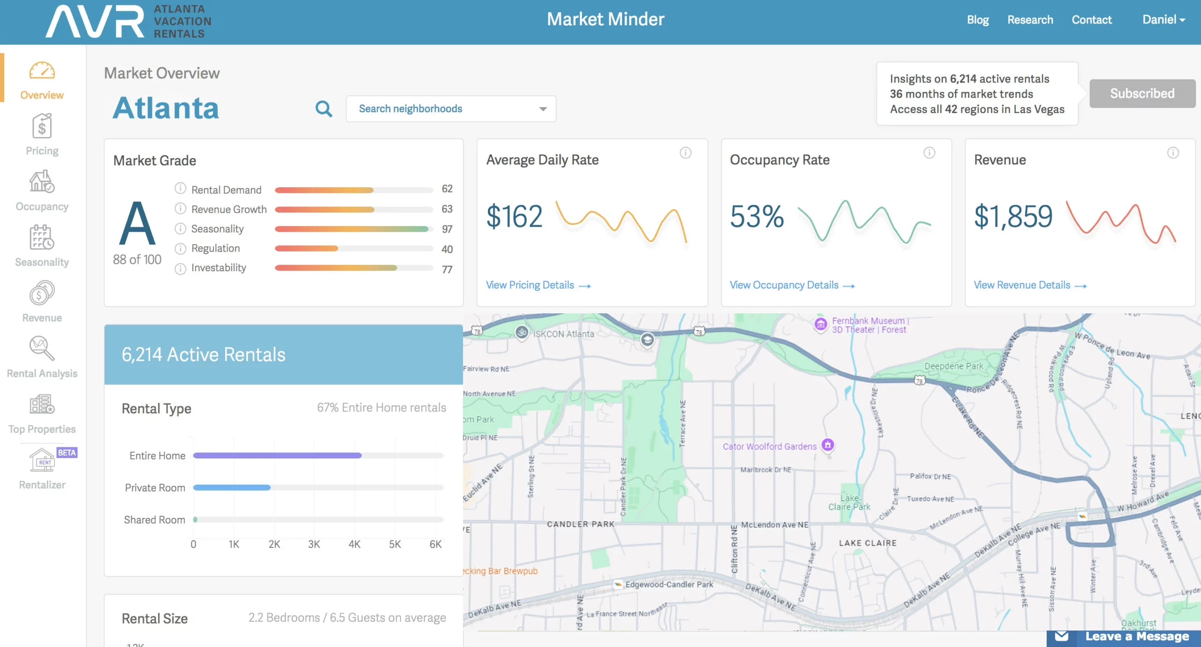
Task: Click the search magnifier icon beside Atlanta
Action: point(324,109)
